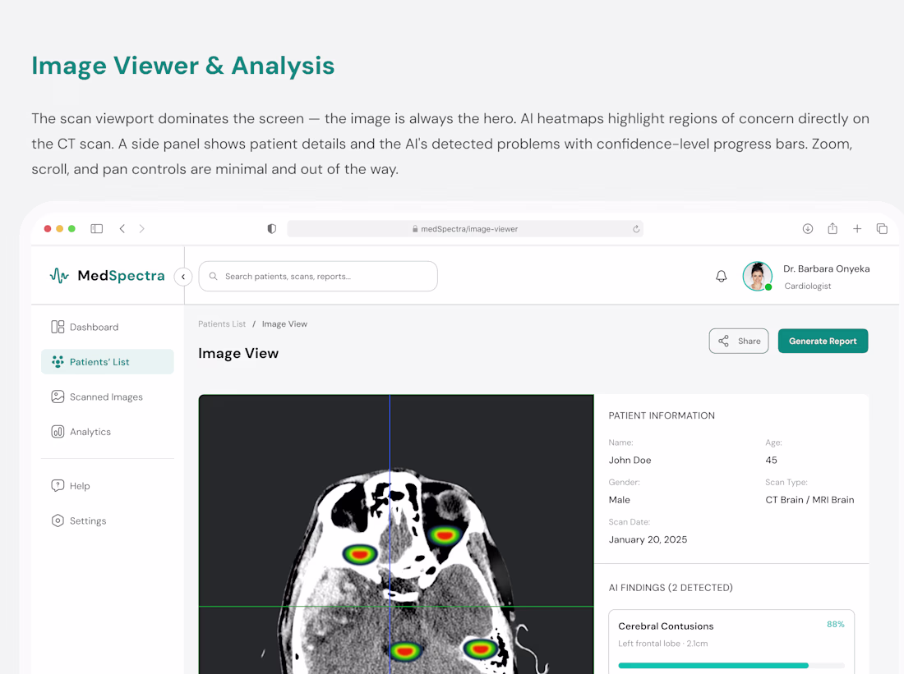Open the Help section
The image size is (904, 674).
[x=80, y=486]
